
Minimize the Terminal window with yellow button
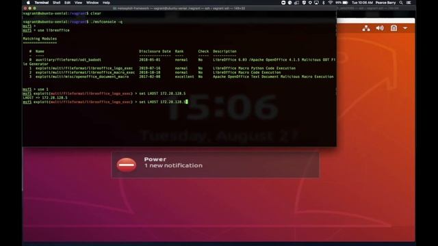[x=30, y=8]
